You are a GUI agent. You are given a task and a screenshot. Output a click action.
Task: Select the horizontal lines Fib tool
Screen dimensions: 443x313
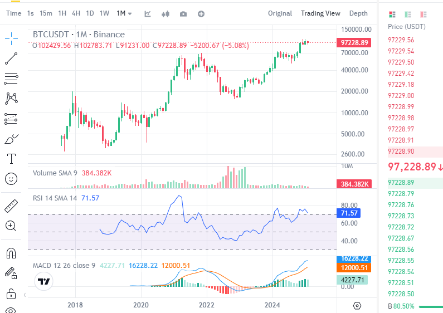coord(11,79)
